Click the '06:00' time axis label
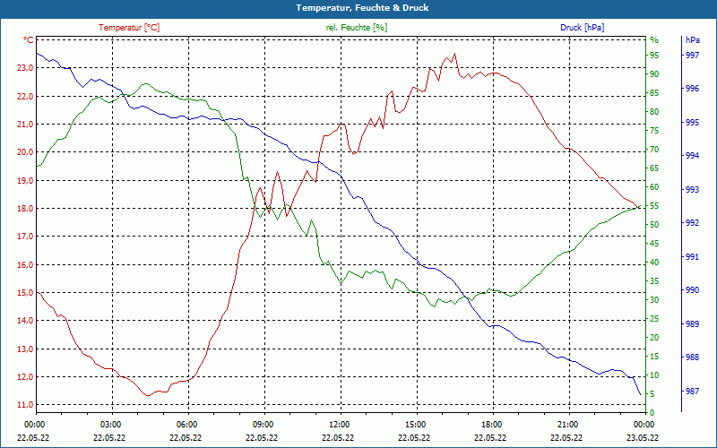Image resolution: width=717 pixels, height=448 pixels. pos(186,424)
